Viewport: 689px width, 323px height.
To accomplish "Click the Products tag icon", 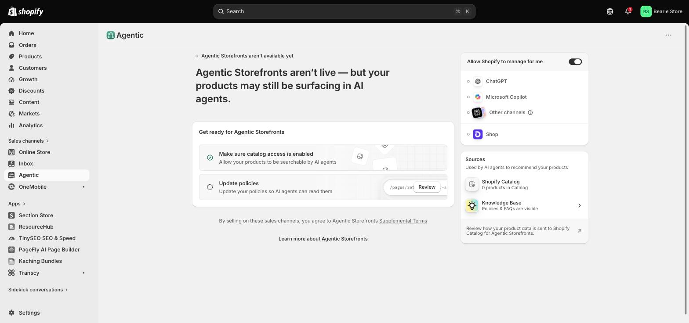I will (11, 57).
